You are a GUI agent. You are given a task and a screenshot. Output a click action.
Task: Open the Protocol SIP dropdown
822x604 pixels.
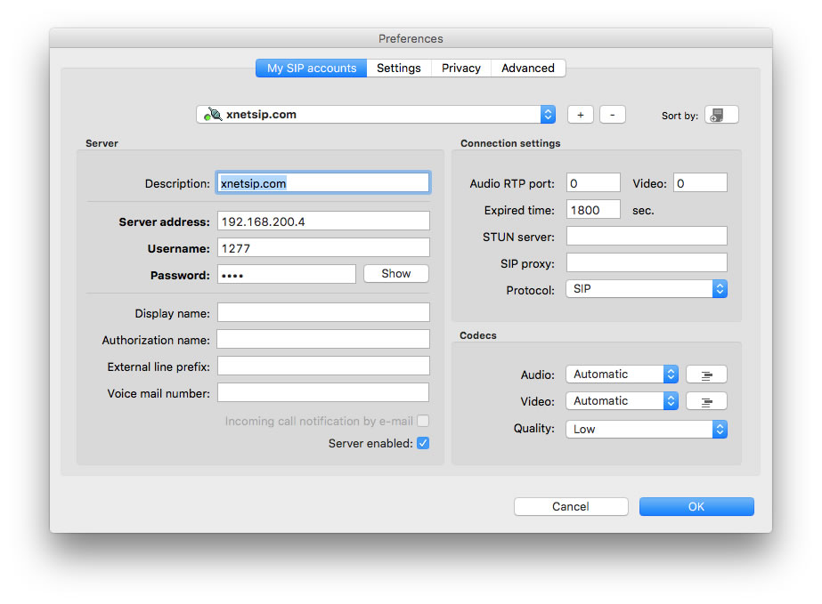pyautogui.click(x=647, y=288)
